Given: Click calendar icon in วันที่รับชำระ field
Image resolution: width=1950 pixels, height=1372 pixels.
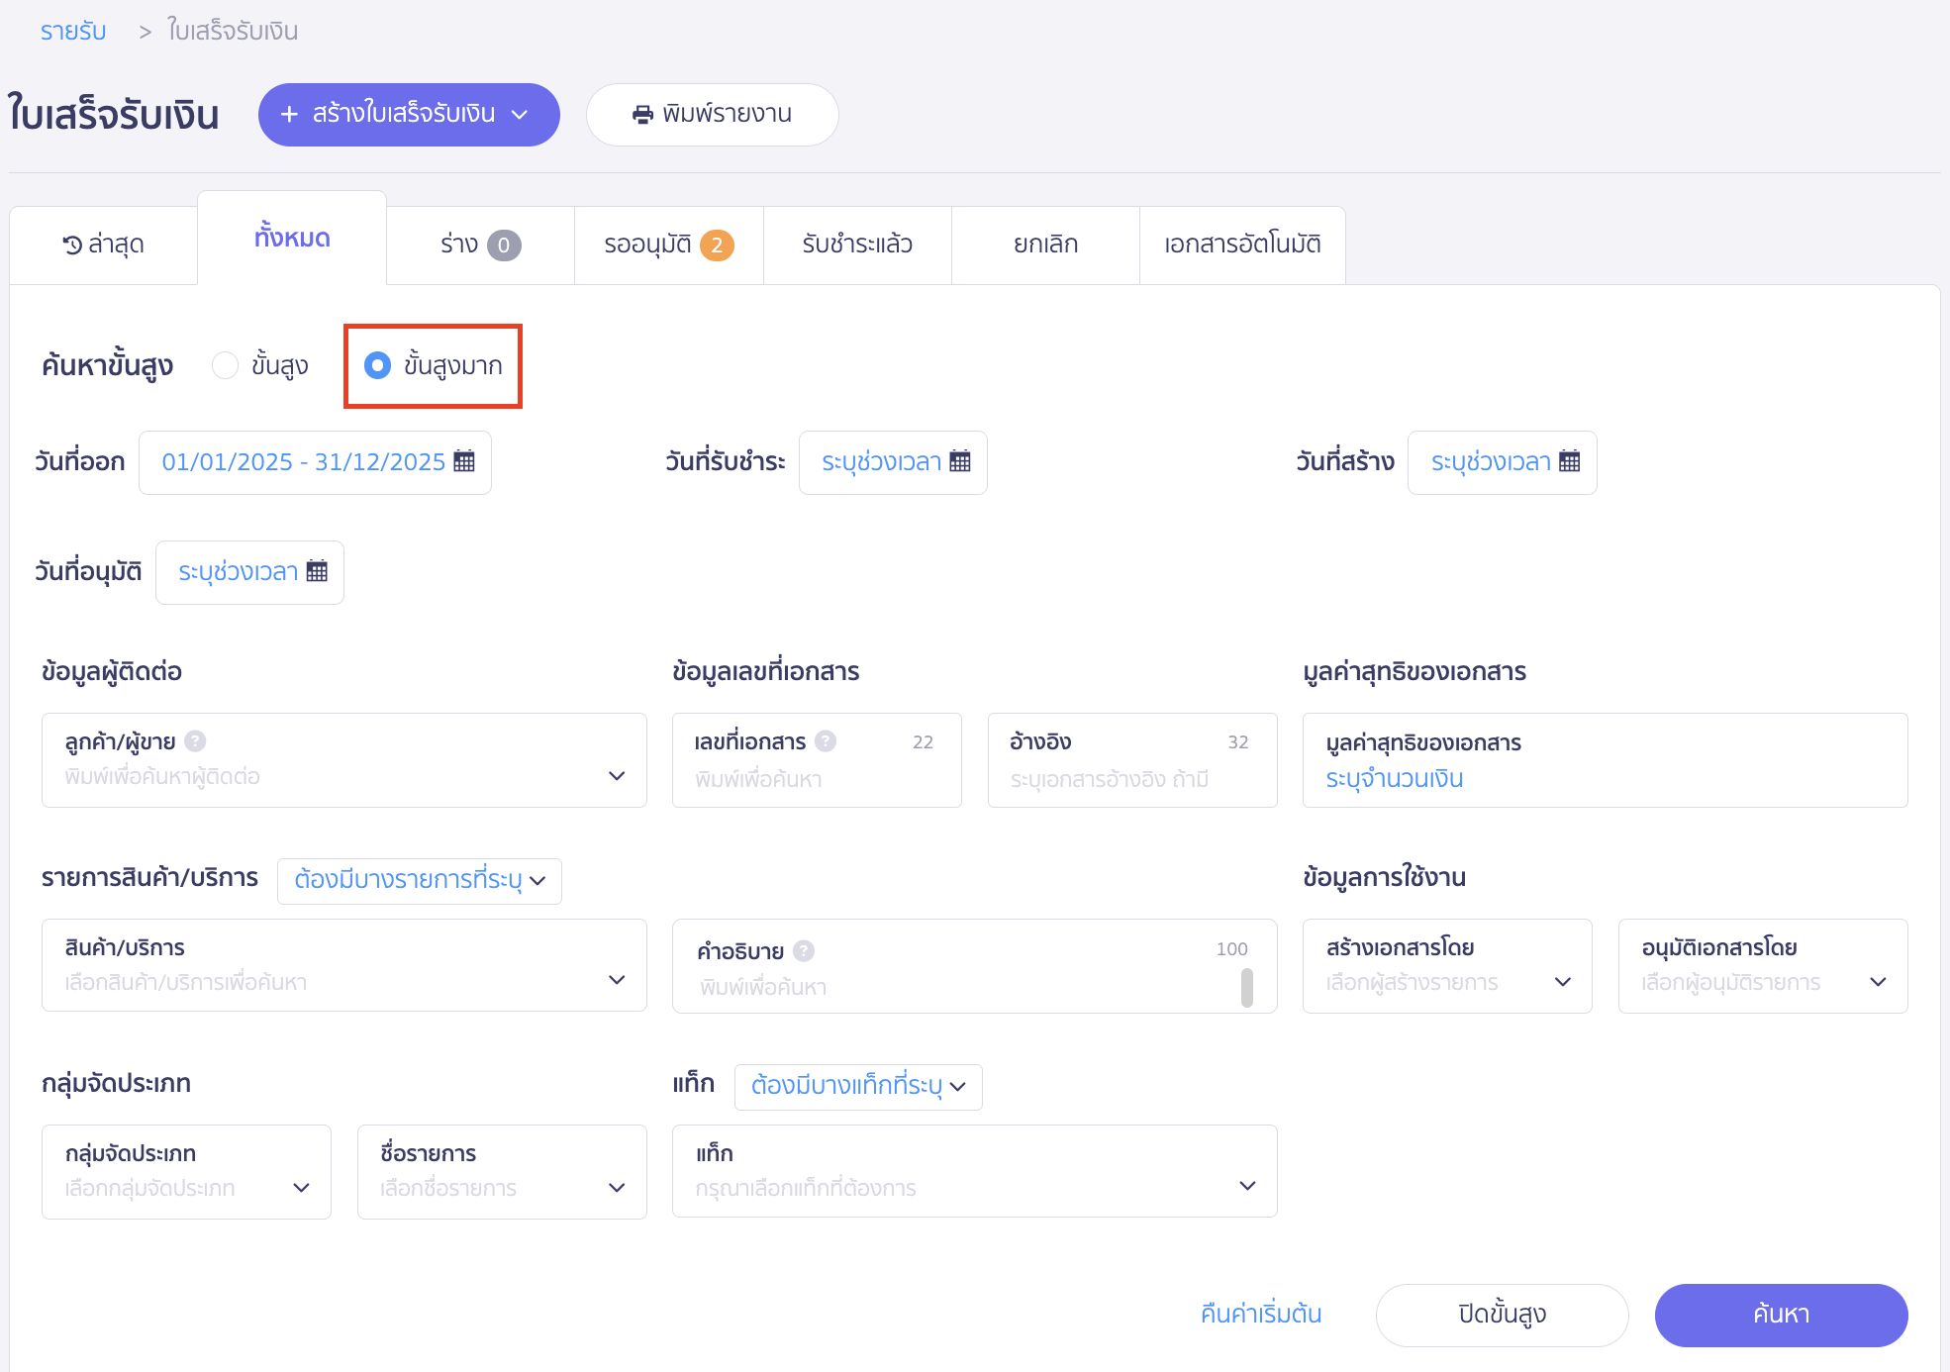Looking at the screenshot, I should [x=960, y=461].
